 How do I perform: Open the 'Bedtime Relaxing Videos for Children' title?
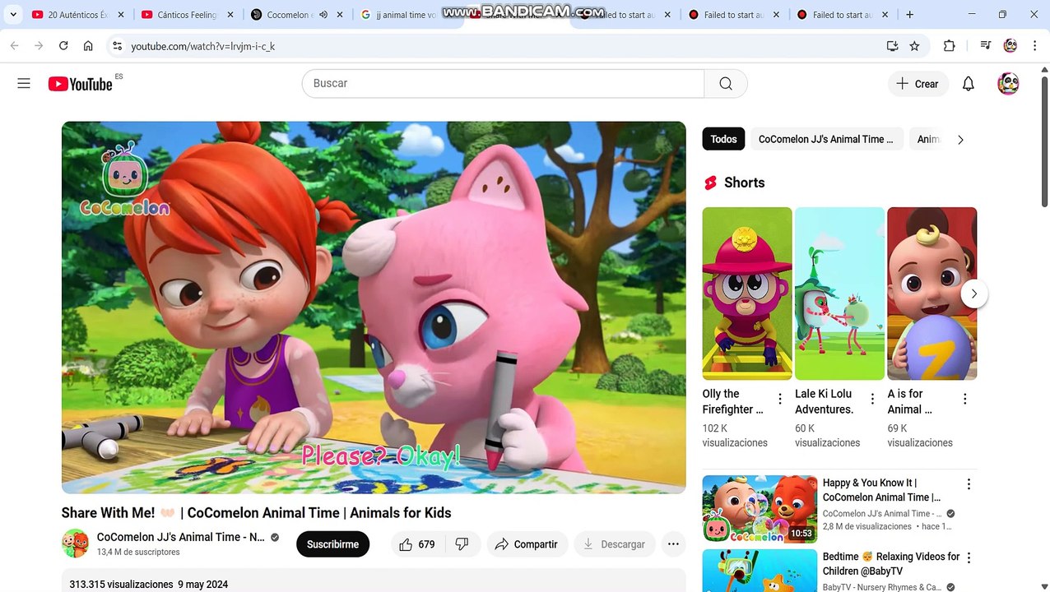pyautogui.click(x=891, y=564)
